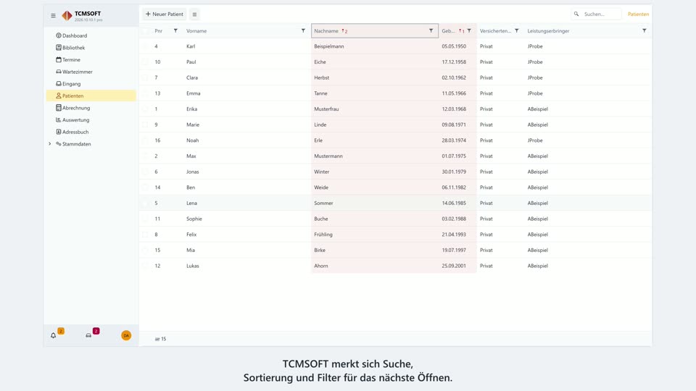Sort by Nachname column header
696x391 pixels.
(x=326, y=31)
